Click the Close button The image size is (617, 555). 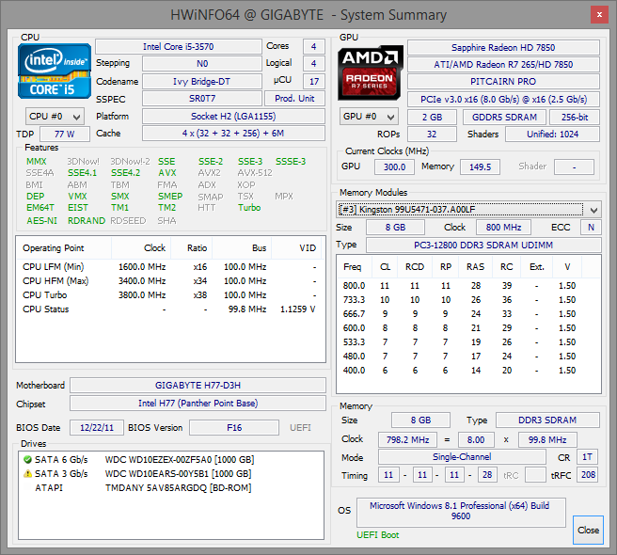(x=588, y=530)
